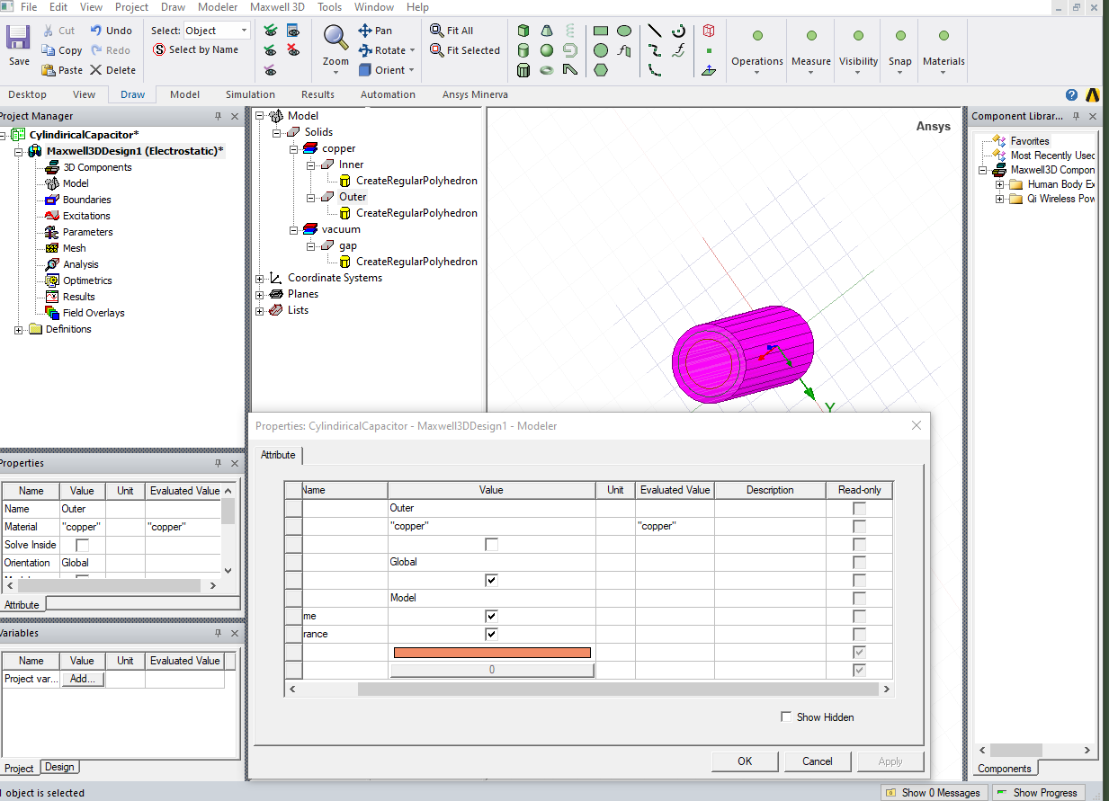Open the Maxwell 3D menu

pyautogui.click(x=277, y=7)
